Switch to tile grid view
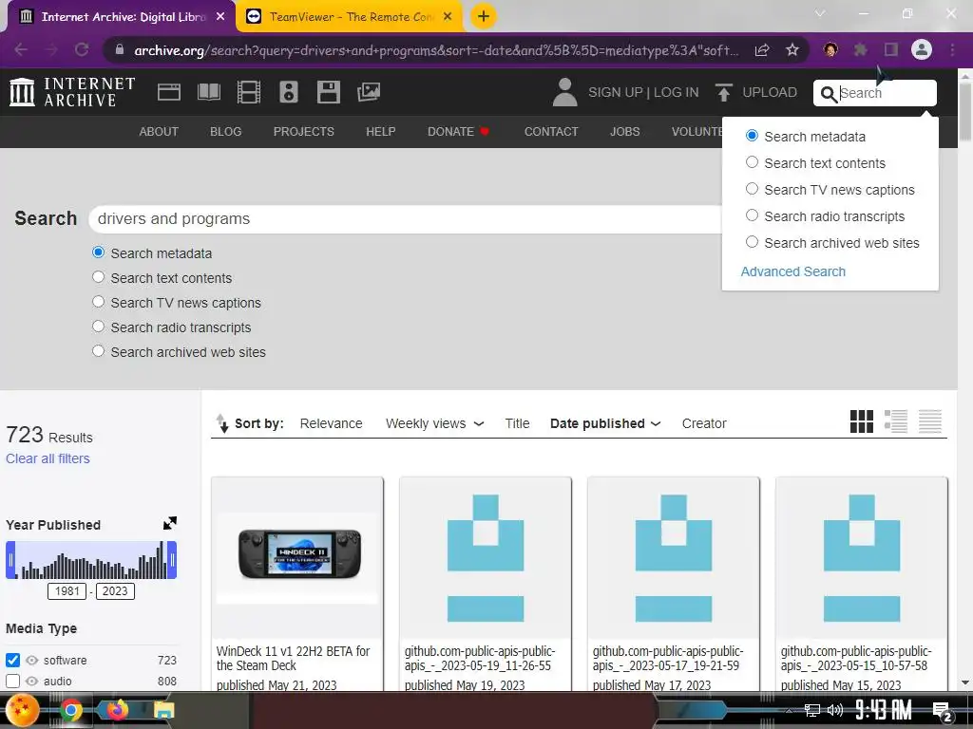This screenshot has width=973, height=729. click(x=861, y=421)
